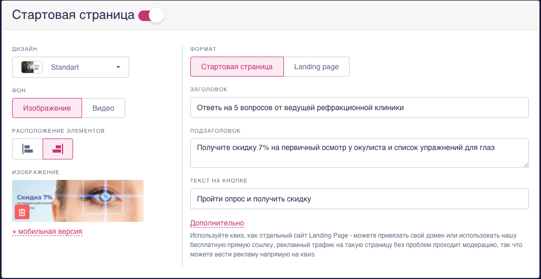Select the Стартовая страница format tab
The height and width of the screenshot is (279, 541).
click(237, 67)
